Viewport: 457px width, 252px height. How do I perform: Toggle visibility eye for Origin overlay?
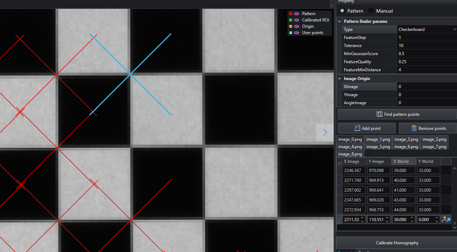point(296,26)
